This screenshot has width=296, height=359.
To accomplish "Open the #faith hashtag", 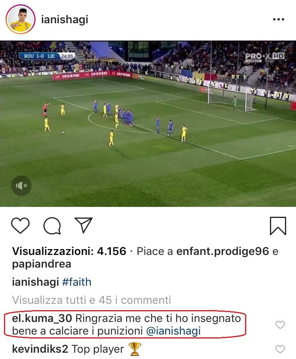I will pos(77,282).
